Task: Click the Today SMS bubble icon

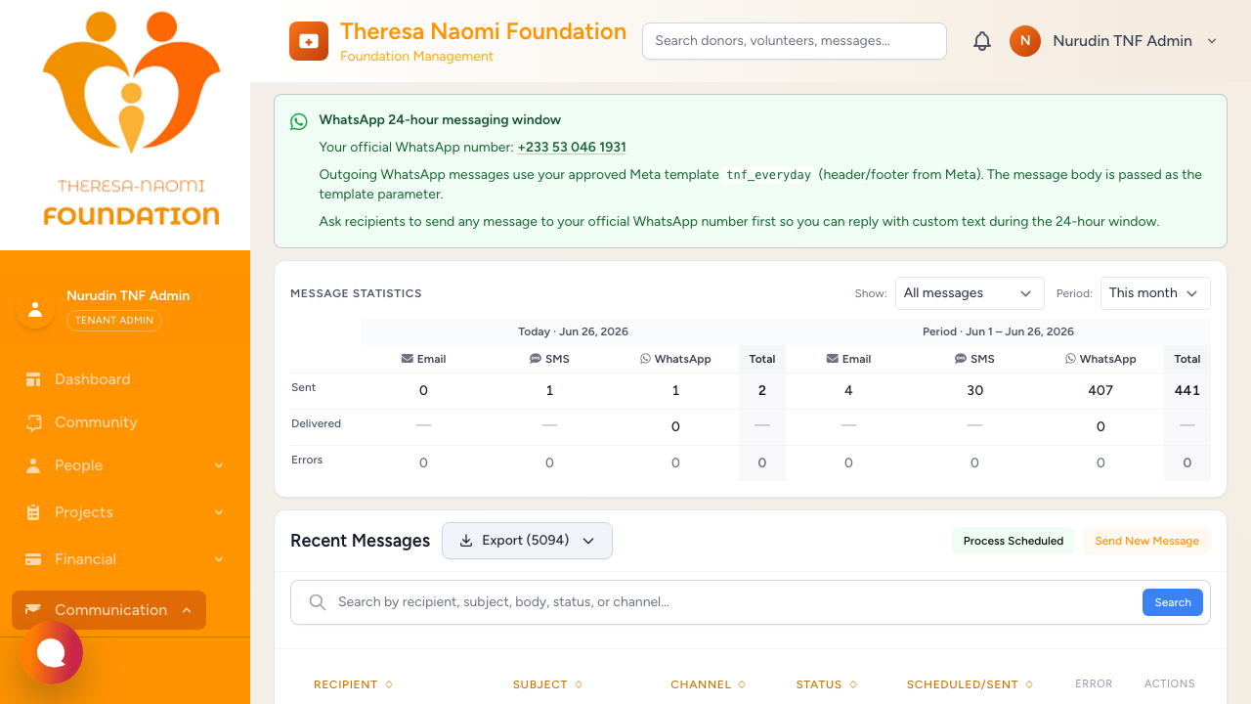Action: [x=536, y=359]
